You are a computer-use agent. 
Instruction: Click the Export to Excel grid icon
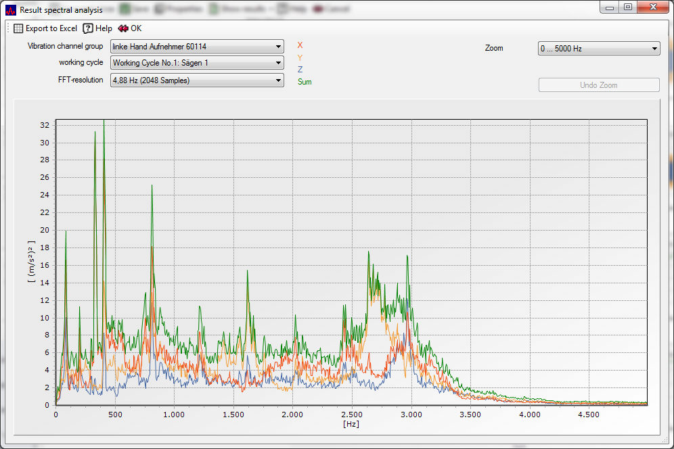coord(18,28)
